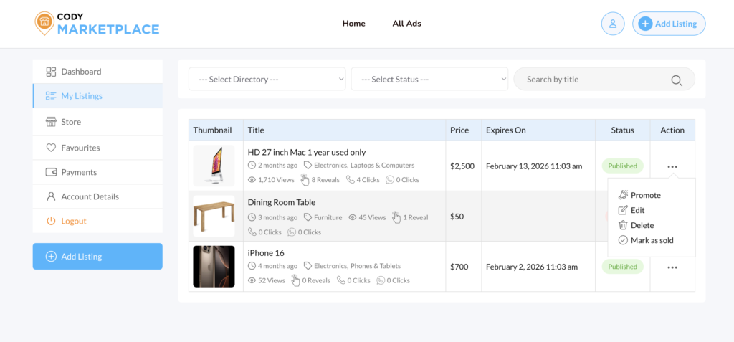Select Mark as sold option

click(x=652, y=240)
